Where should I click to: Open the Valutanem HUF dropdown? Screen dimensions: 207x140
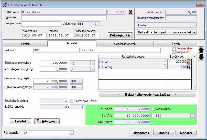click(x=97, y=24)
